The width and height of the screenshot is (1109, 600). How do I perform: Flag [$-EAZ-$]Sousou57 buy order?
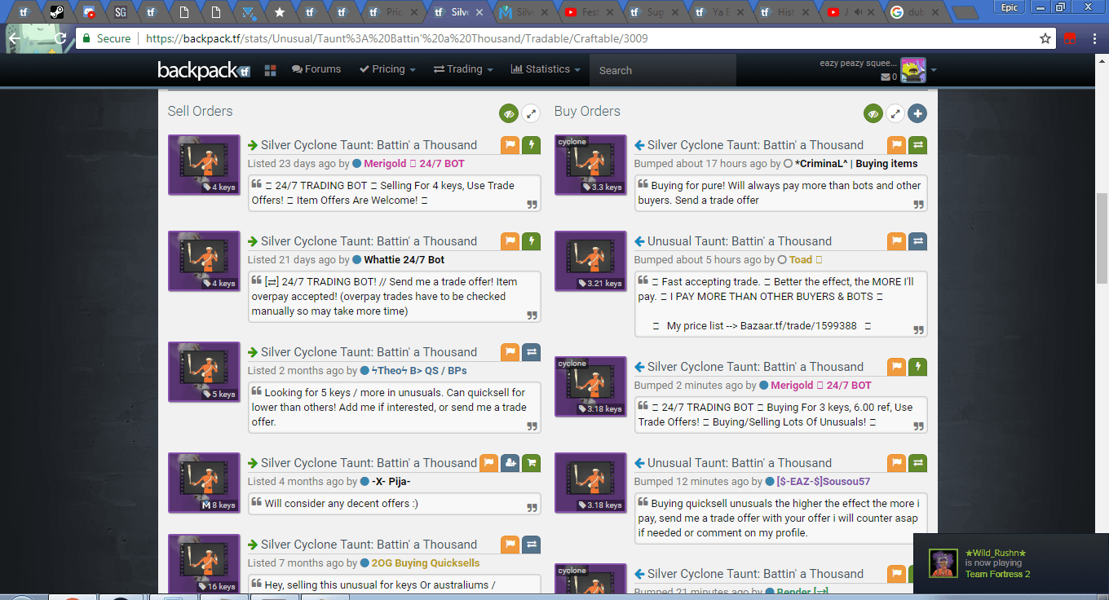[896, 463]
